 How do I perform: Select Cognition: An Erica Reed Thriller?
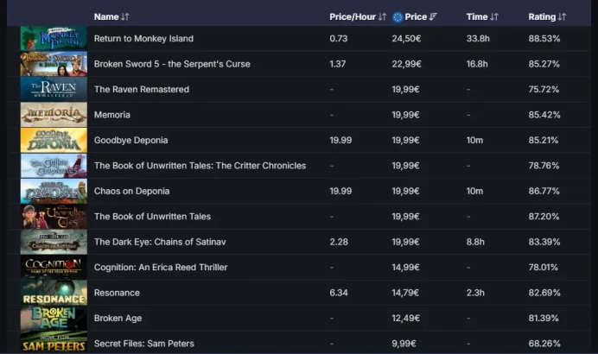[x=161, y=267]
